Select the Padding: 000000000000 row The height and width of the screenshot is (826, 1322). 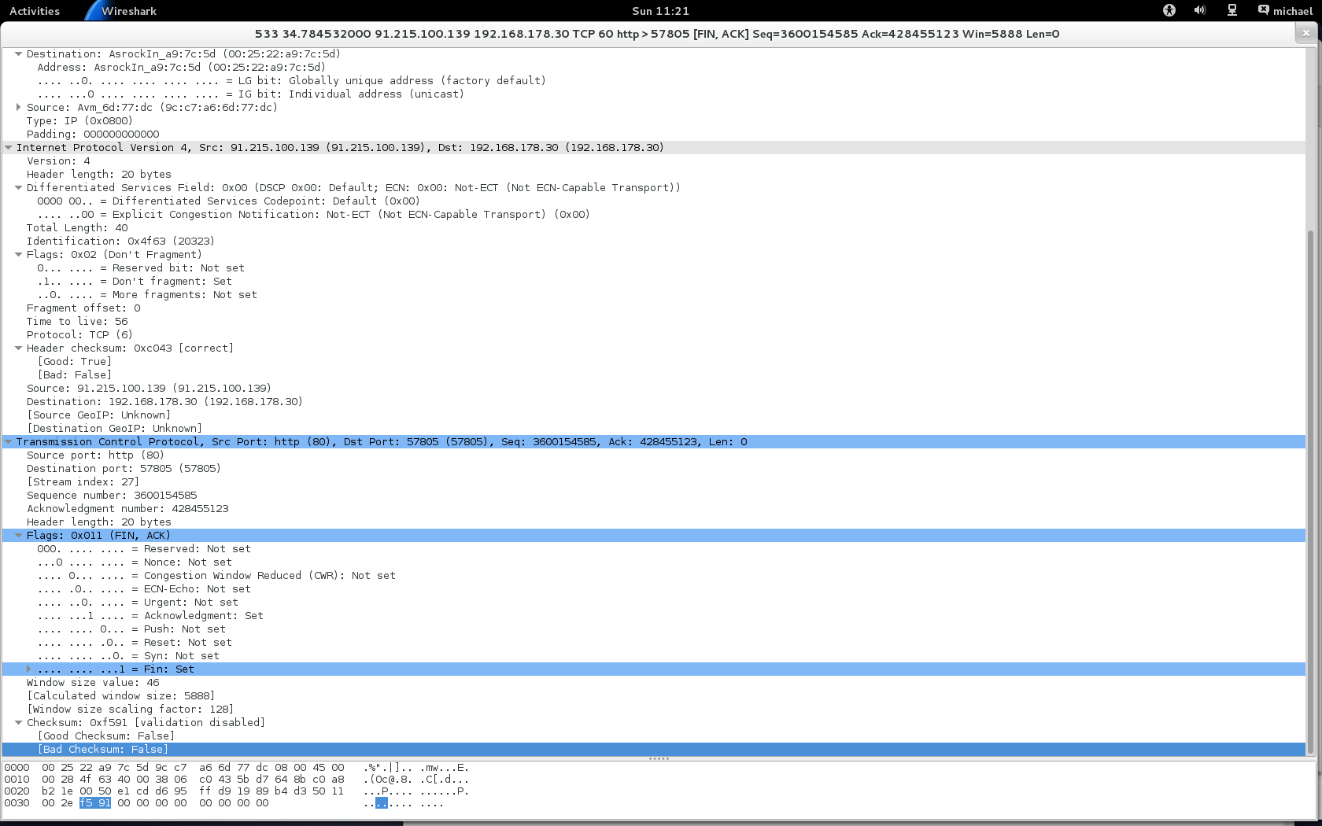point(654,135)
